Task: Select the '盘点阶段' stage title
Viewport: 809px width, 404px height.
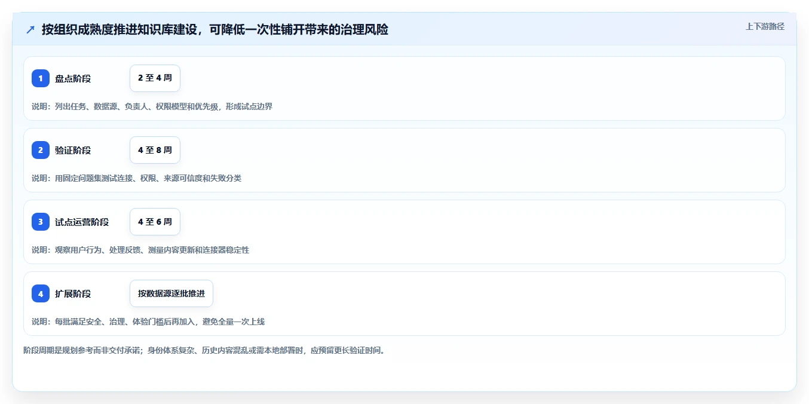Action: click(x=73, y=78)
